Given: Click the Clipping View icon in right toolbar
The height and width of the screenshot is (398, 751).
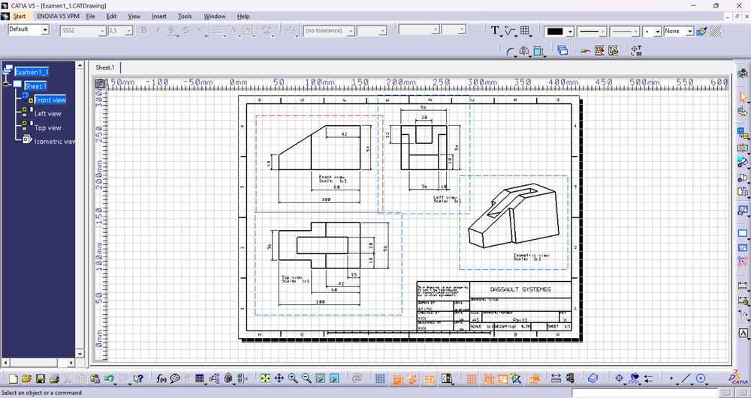Looking at the screenshot, I should pyautogui.click(x=743, y=178).
